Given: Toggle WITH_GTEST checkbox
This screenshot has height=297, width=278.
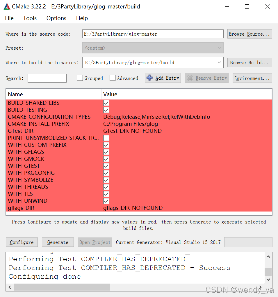Looking at the screenshot, I should point(106,166).
